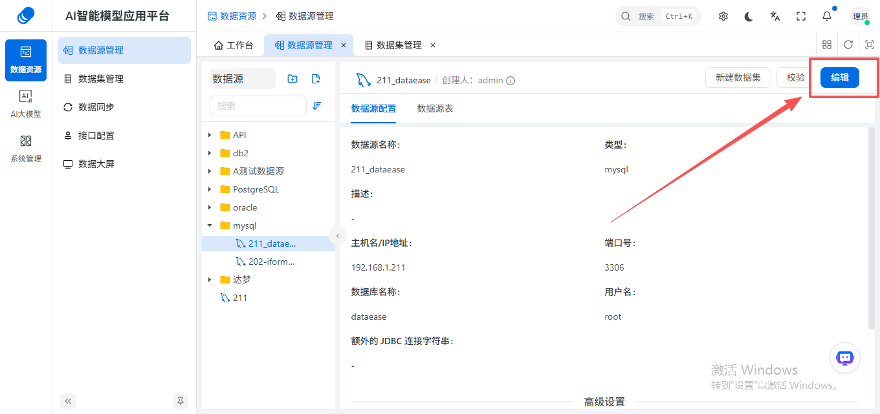880x414 pixels.
Task: Open language translation switcher icon
Action: pos(775,16)
